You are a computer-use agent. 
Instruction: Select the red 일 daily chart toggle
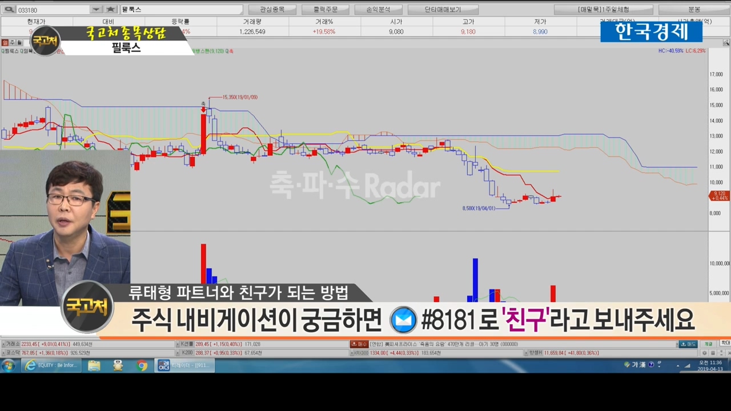[x=5, y=43]
